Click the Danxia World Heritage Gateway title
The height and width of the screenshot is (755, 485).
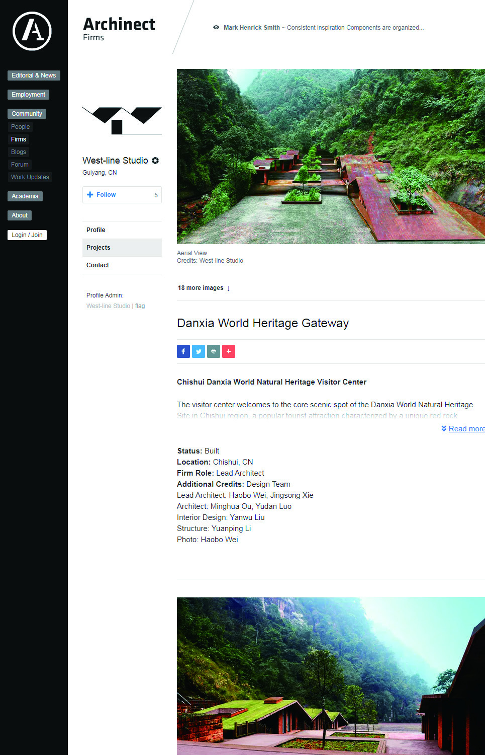pos(263,323)
